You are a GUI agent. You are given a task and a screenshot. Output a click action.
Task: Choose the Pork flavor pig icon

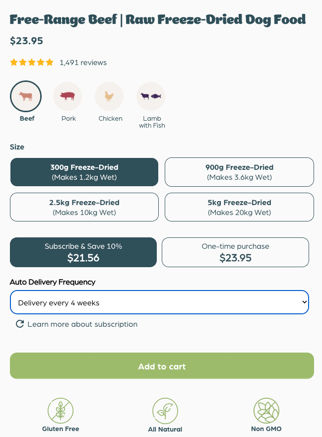point(67,96)
